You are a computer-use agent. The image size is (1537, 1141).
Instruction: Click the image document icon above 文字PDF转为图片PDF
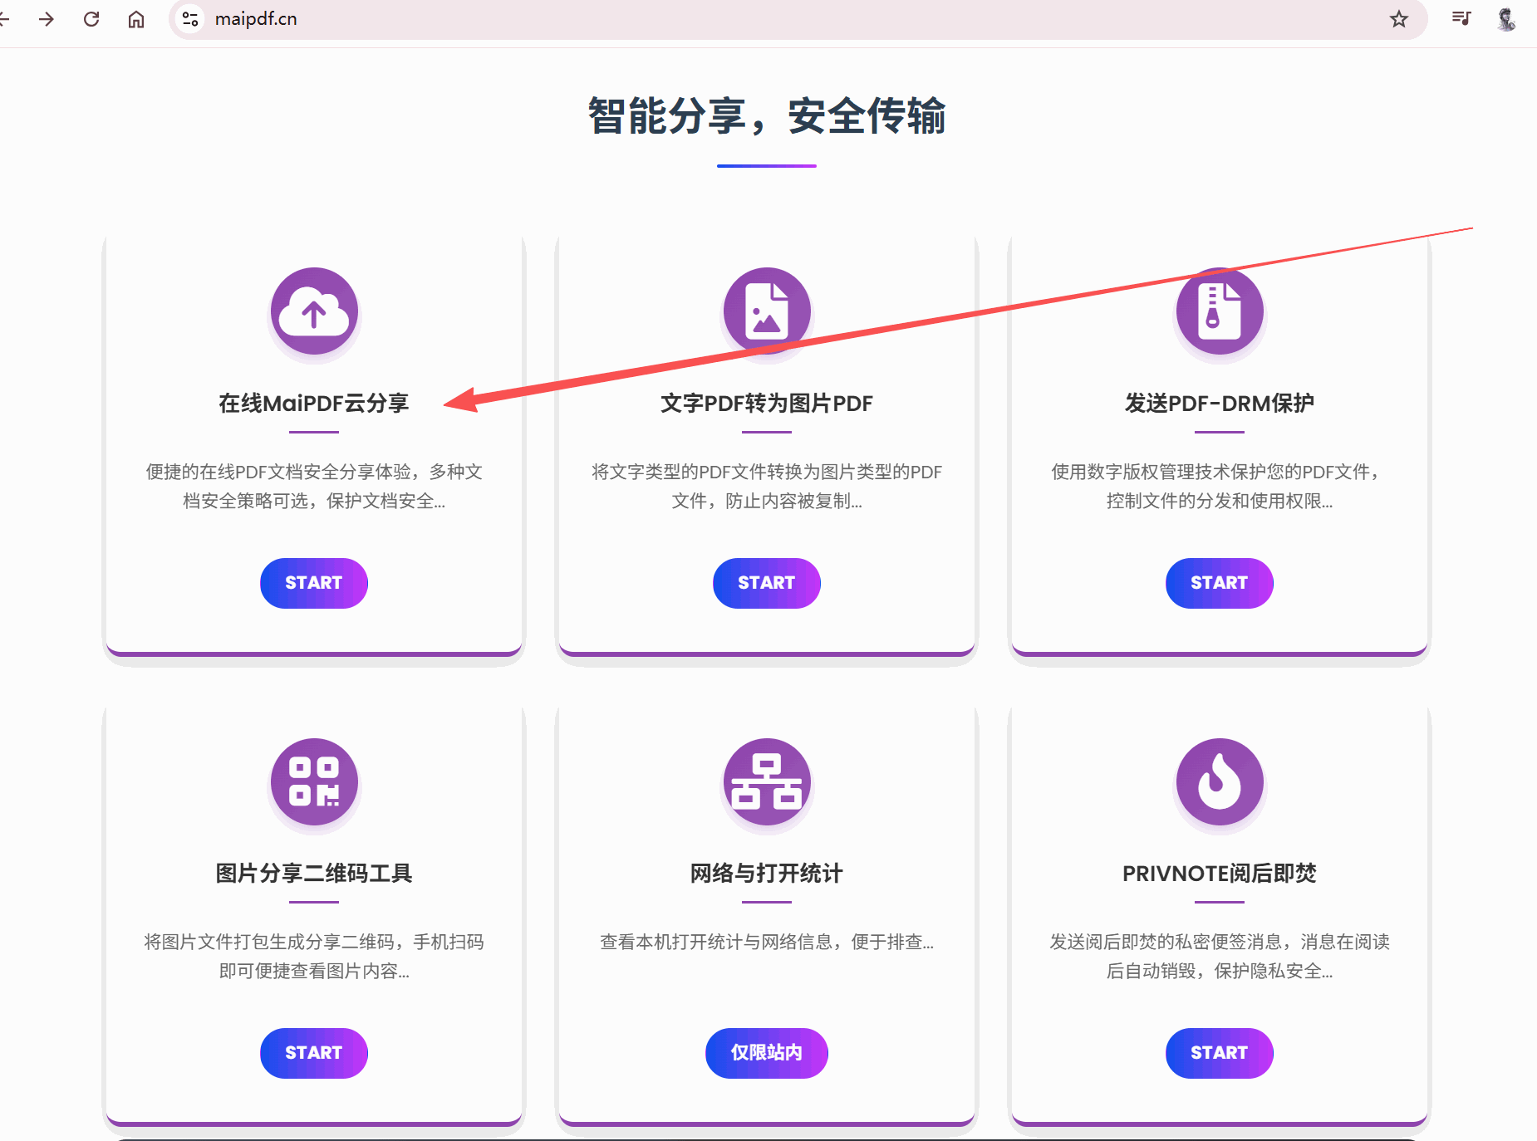(766, 311)
